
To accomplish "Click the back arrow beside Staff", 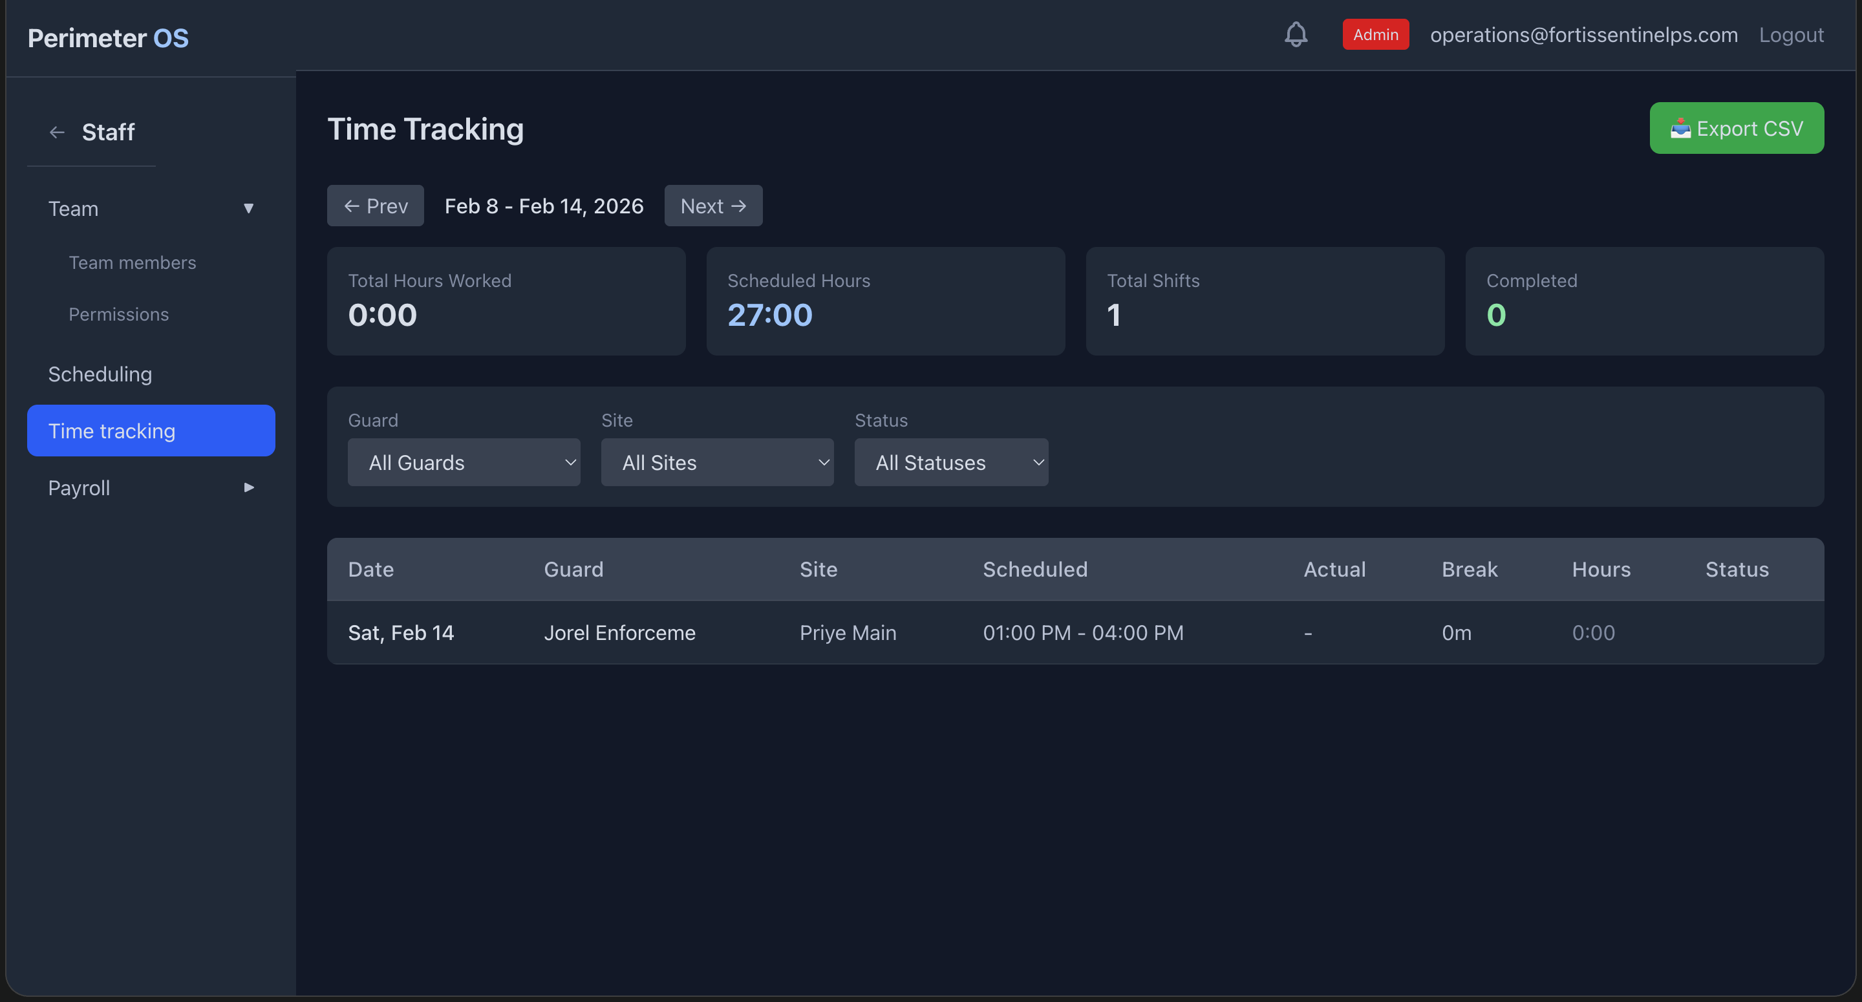I will click(57, 133).
